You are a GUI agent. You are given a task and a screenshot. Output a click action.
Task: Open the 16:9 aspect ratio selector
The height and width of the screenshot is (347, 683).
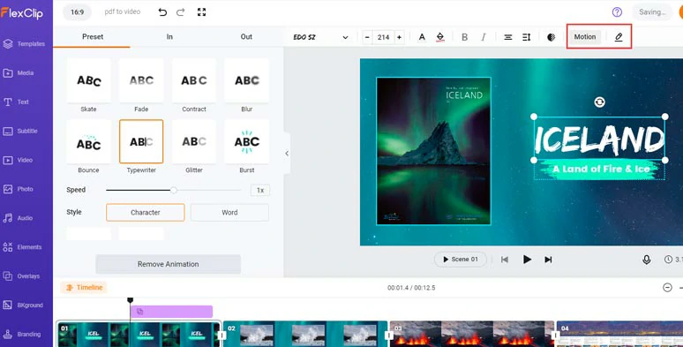point(77,12)
